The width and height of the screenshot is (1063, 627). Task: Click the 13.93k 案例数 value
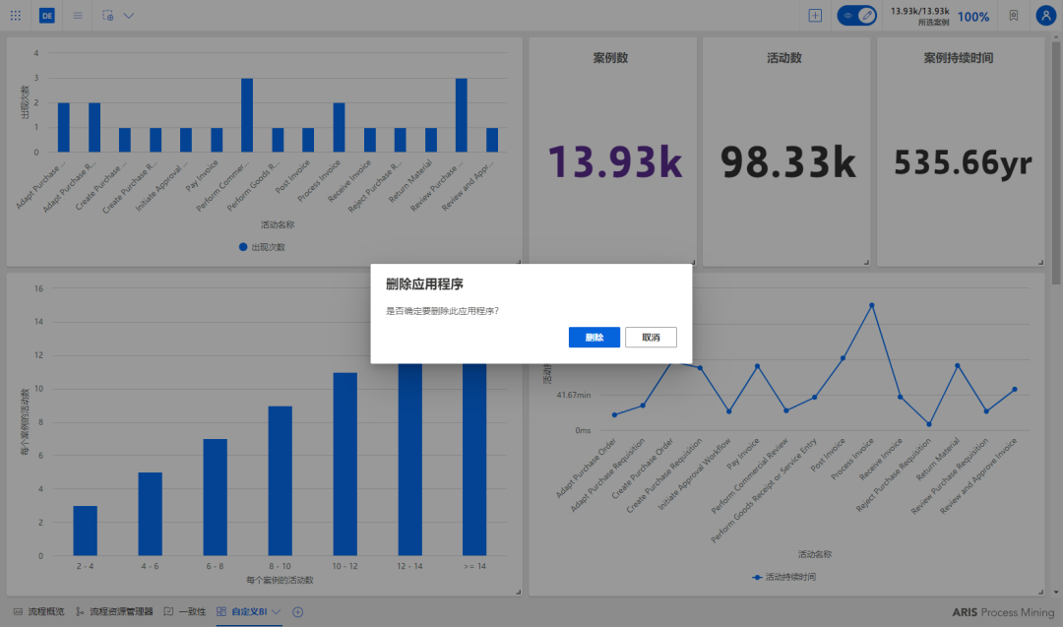(x=614, y=161)
